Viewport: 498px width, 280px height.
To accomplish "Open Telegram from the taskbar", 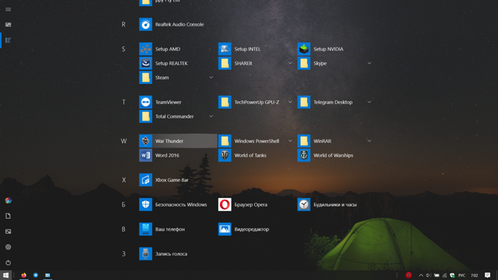I will click(x=35, y=275).
